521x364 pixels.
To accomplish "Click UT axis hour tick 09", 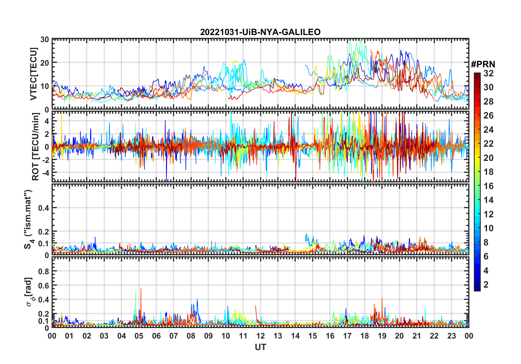I will pyautogui.click(x=208, y=336).
